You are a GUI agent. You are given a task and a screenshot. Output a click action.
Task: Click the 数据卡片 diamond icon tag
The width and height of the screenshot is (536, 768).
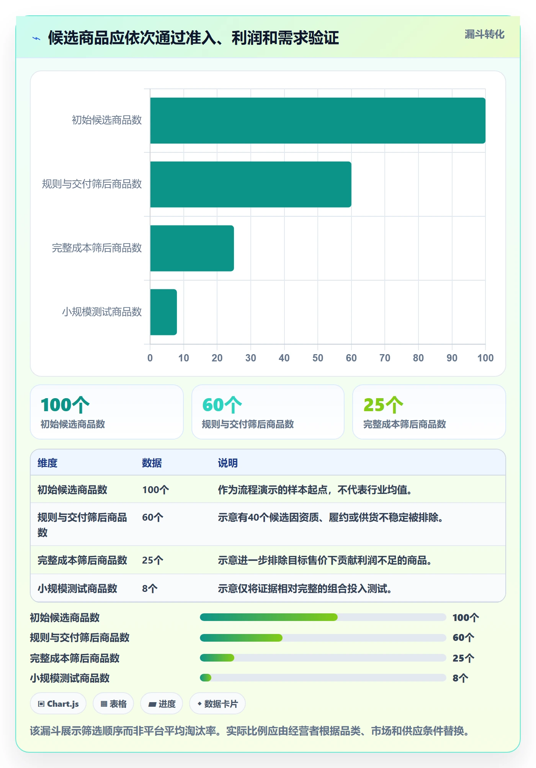click(217, 704)
